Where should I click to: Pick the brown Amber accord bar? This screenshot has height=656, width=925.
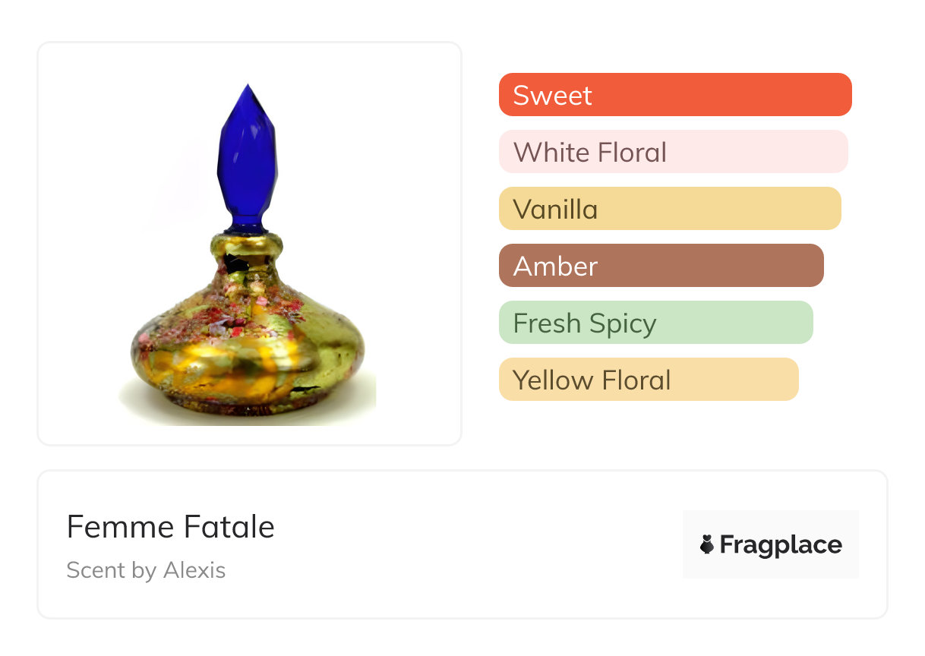point(661,266)
